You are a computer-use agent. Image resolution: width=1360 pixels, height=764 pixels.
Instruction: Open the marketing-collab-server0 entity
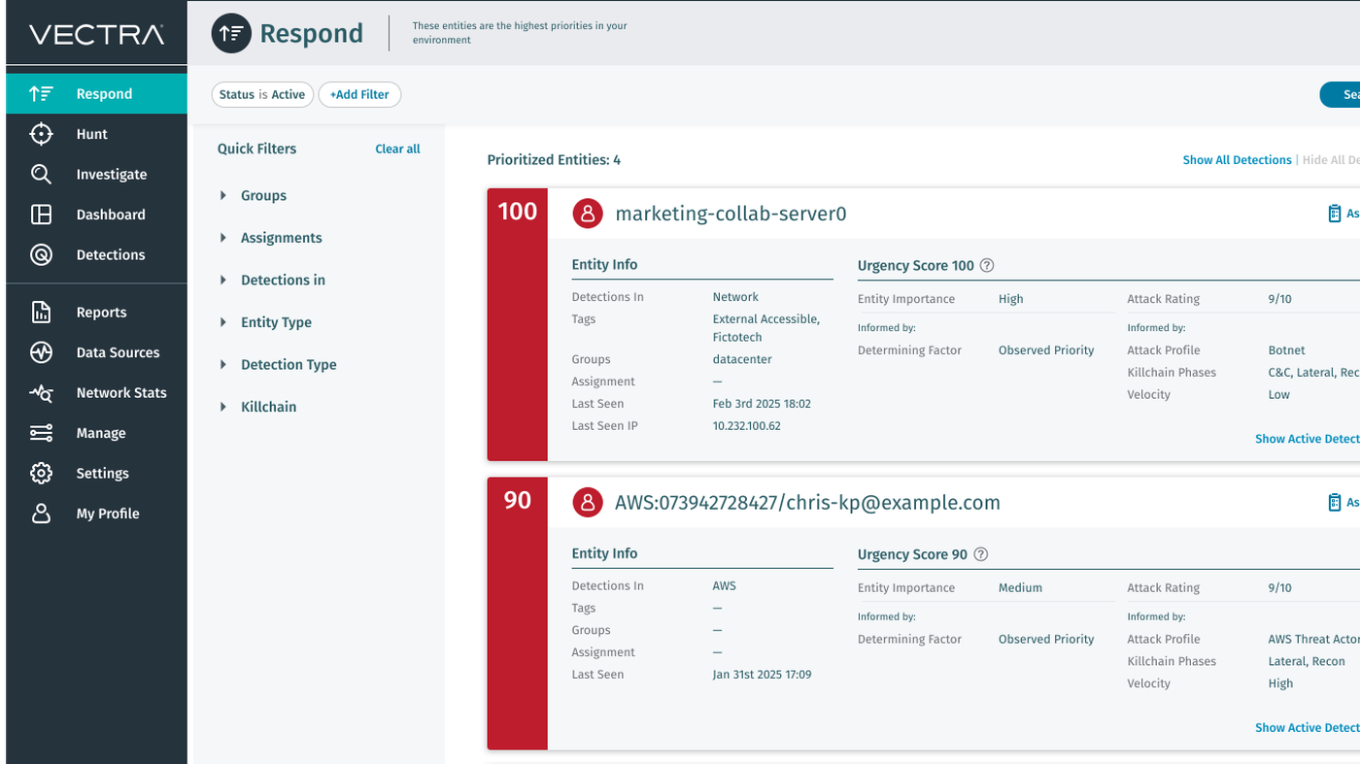(731, 214)
